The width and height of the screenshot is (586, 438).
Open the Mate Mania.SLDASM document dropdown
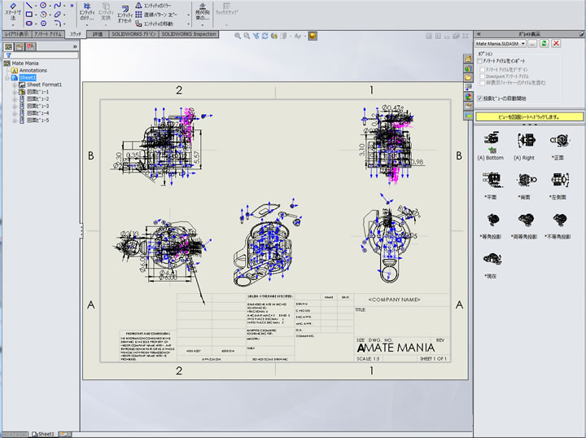[x=501, y=44]
